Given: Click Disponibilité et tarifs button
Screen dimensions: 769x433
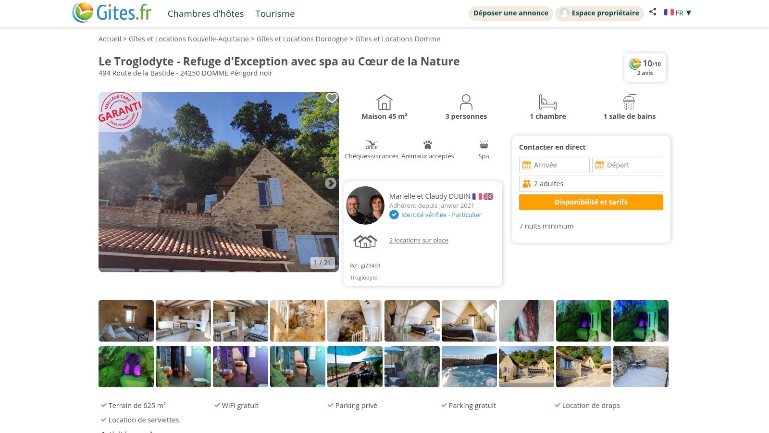Looking at the screenshot, I should [x=591, y=202].
